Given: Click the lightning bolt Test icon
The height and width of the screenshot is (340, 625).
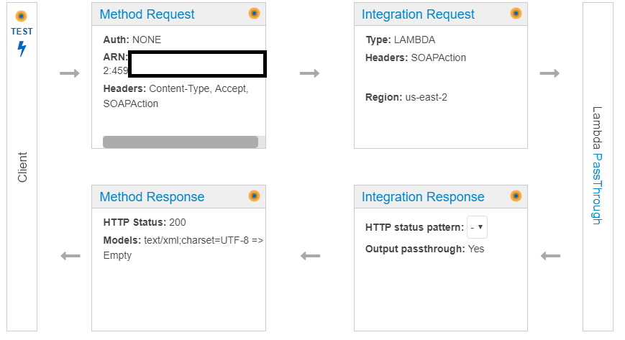Looking at the screenshot, I should (22, 49).
